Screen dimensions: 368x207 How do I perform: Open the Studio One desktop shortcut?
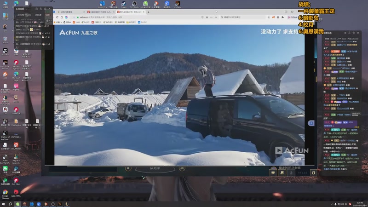coord(102,4)
